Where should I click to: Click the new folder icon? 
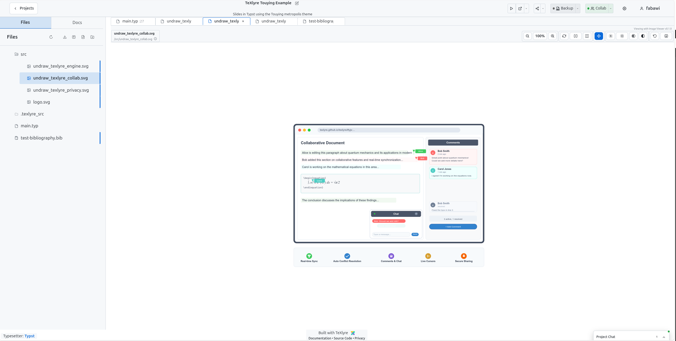point(92,37)
